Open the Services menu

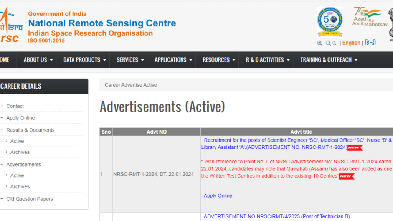pos(130,60)
